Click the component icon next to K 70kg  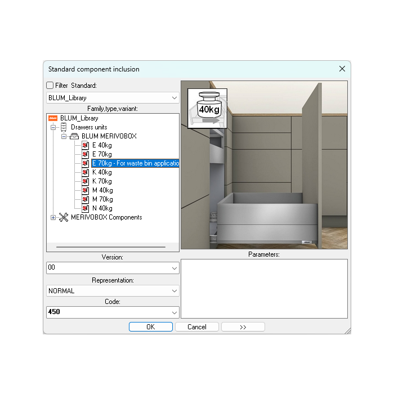click(85, 181)
